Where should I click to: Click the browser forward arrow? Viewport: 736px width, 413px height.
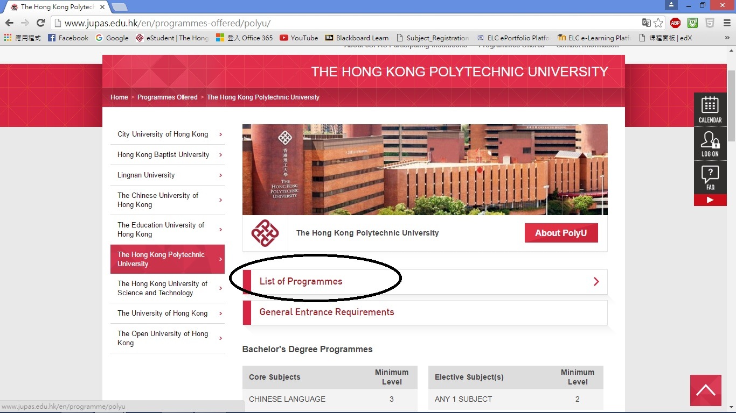[25, 23]
